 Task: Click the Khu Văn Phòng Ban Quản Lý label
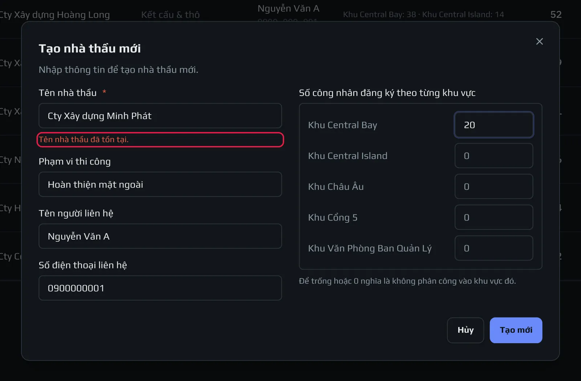click(370, 248)
